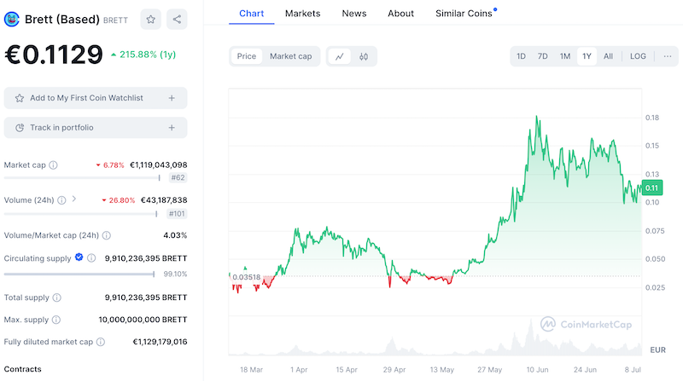This screenshot has height=381, width=683.
Task: Switch to line chart view icon
Action: 340,56
